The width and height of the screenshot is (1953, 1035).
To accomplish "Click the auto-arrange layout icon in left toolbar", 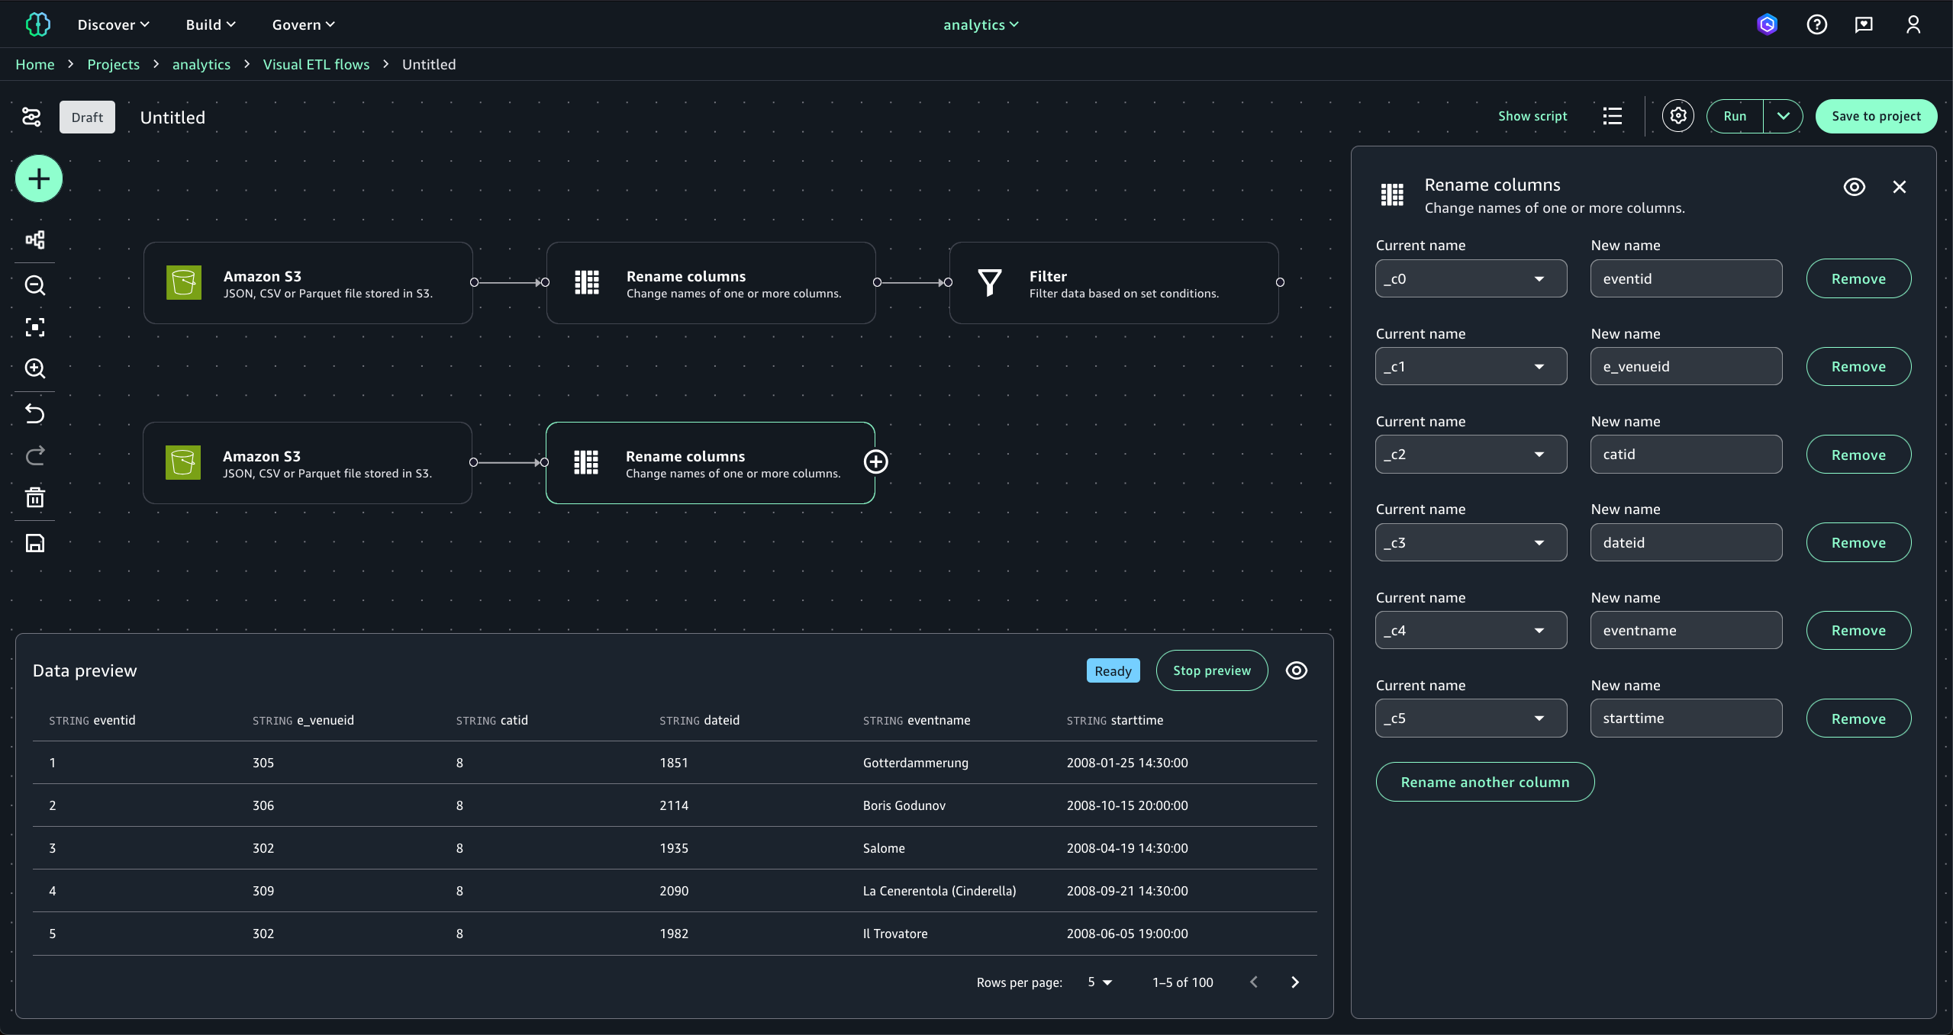I will pos(35,239).
